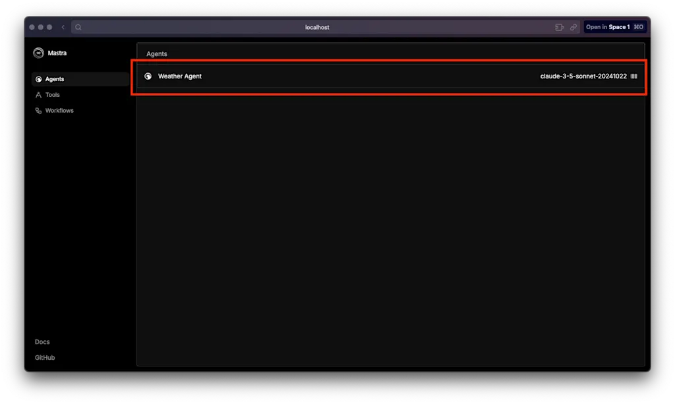
Task: Click the maximize window button
Action: coord(49,27)
